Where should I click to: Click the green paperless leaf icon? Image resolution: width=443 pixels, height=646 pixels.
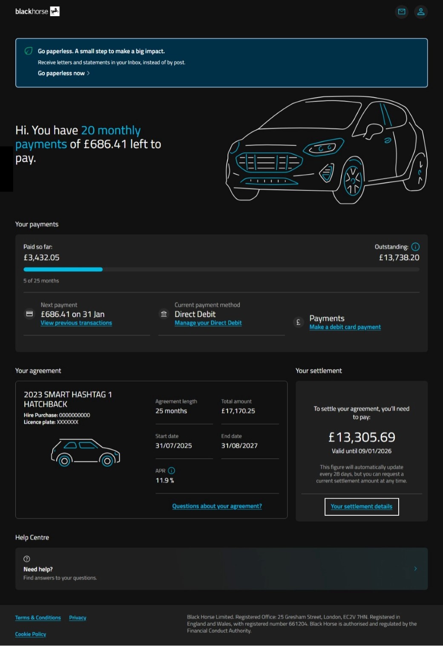(29, 51)
